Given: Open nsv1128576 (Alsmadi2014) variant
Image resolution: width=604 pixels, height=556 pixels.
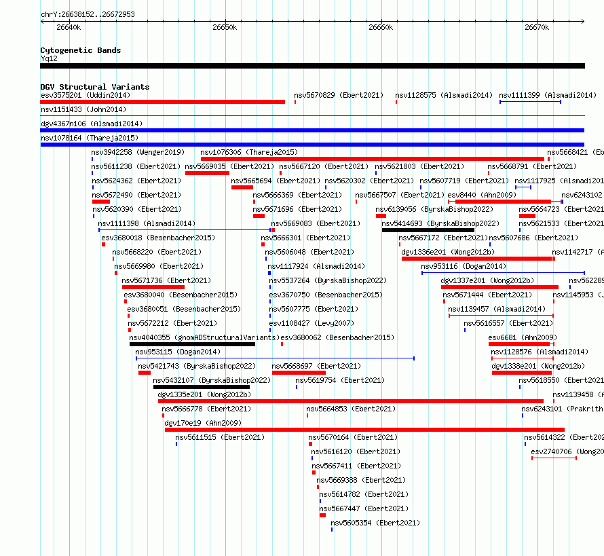Looking at the screenshot, I should (540, 352).
